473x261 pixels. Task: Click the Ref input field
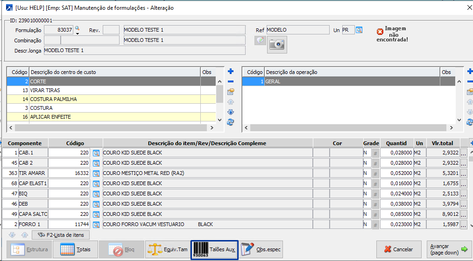(x=298, y=30)
